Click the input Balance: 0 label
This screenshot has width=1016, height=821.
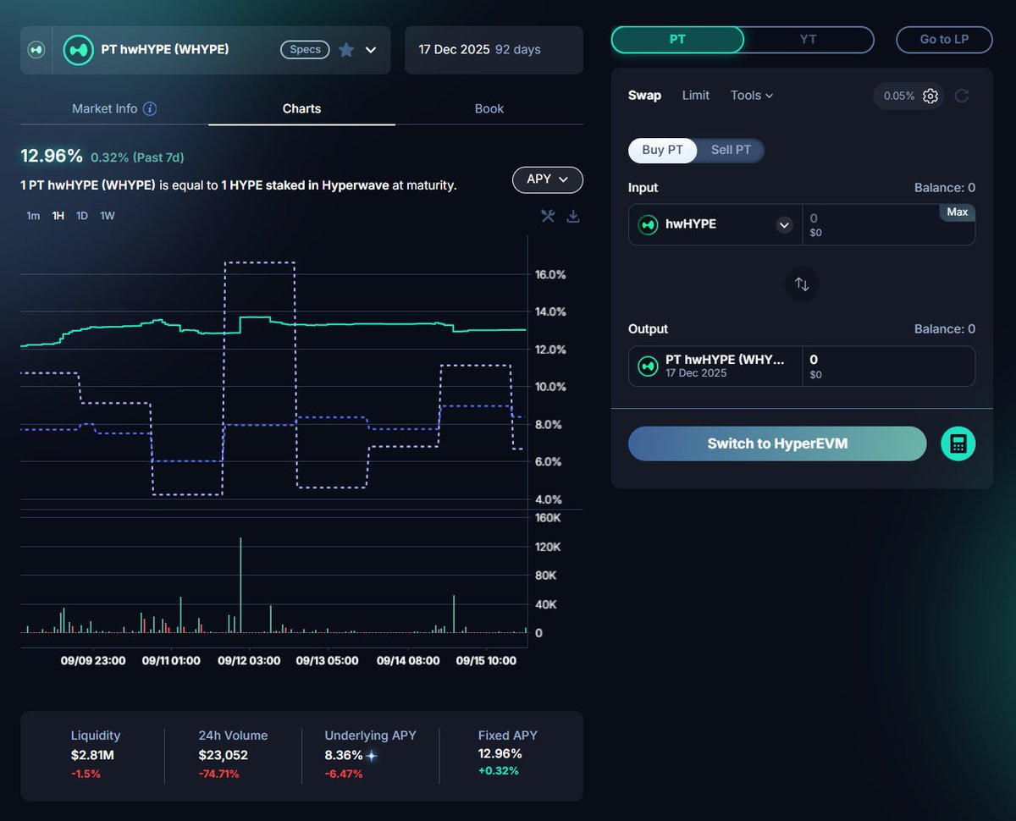(945, 188)
